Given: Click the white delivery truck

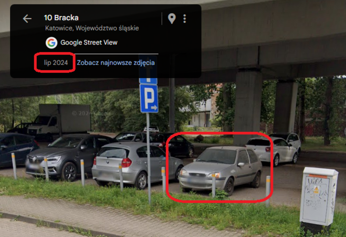Looking at the screenshot, I should coord(60,119).
